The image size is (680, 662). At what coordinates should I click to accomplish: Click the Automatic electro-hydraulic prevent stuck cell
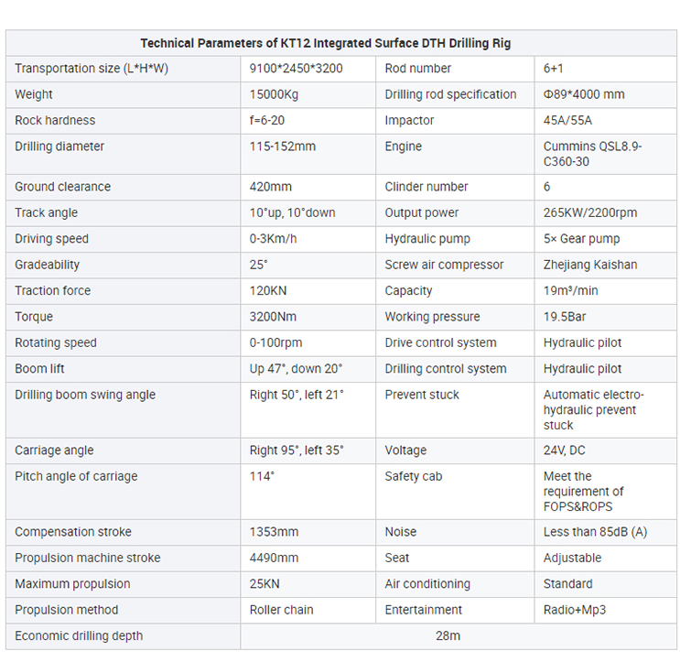coord(593,409)
